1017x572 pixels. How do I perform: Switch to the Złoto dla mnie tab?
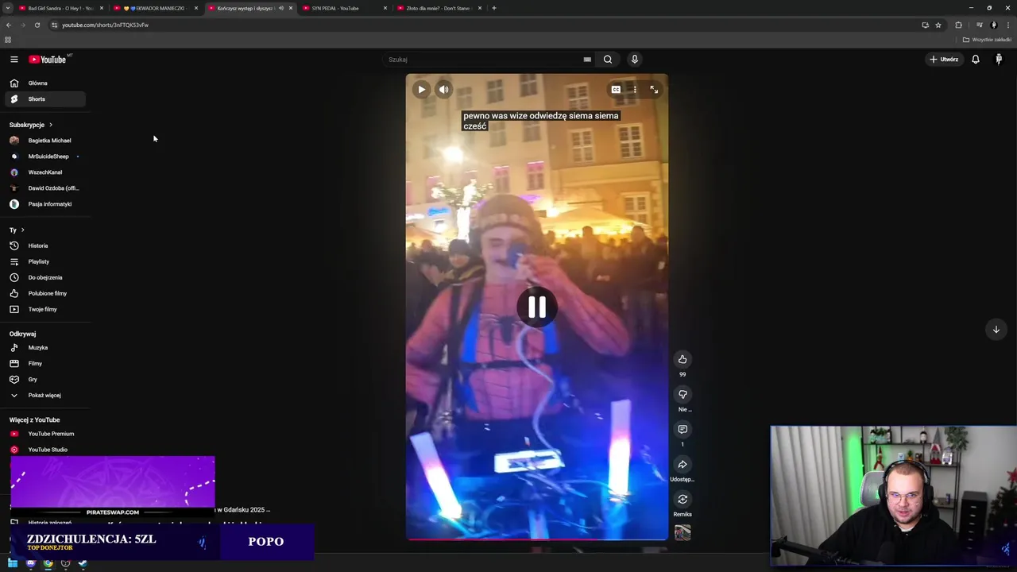437,8
